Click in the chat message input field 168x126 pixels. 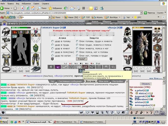pyautogui.click(x=42, y=113)
